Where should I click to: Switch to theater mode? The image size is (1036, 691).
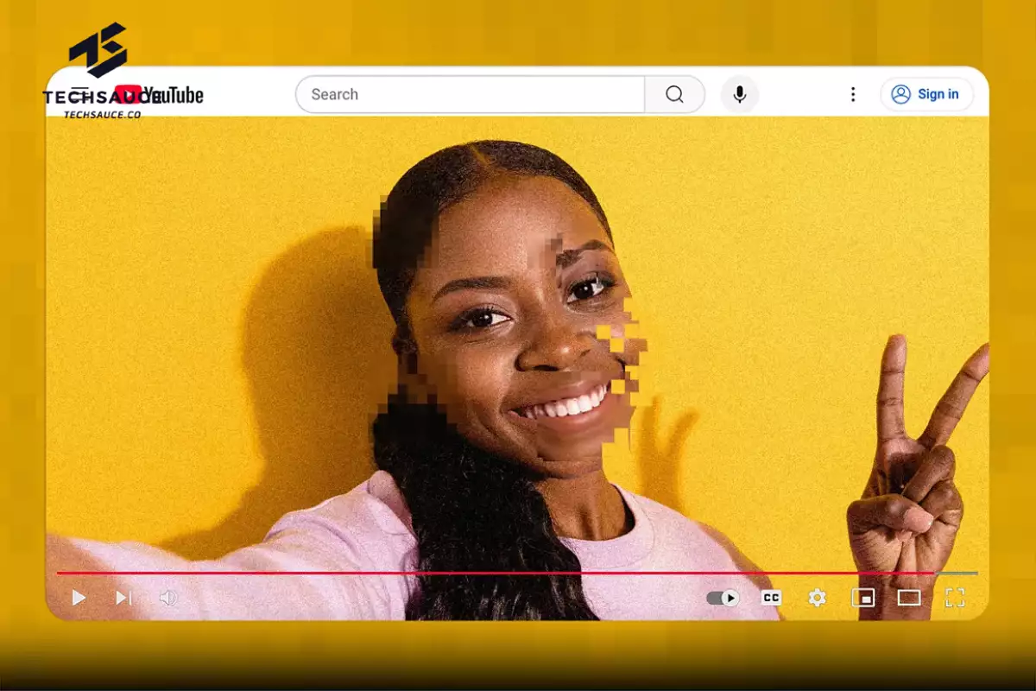[909, 597]
